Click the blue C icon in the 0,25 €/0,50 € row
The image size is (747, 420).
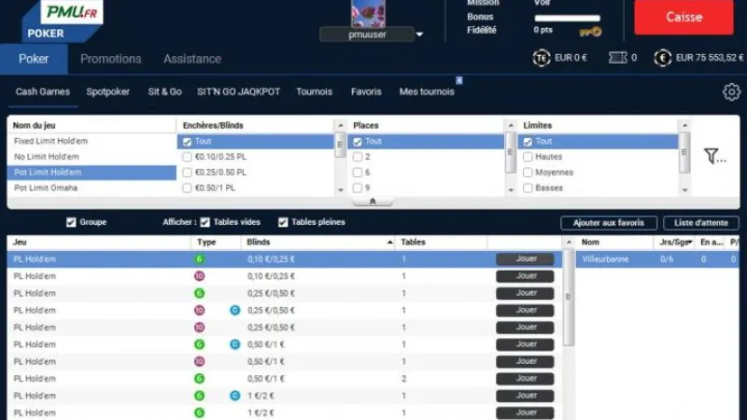click(235, 311)
